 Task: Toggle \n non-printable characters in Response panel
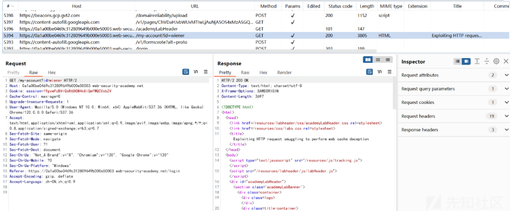tap(380, 72)
